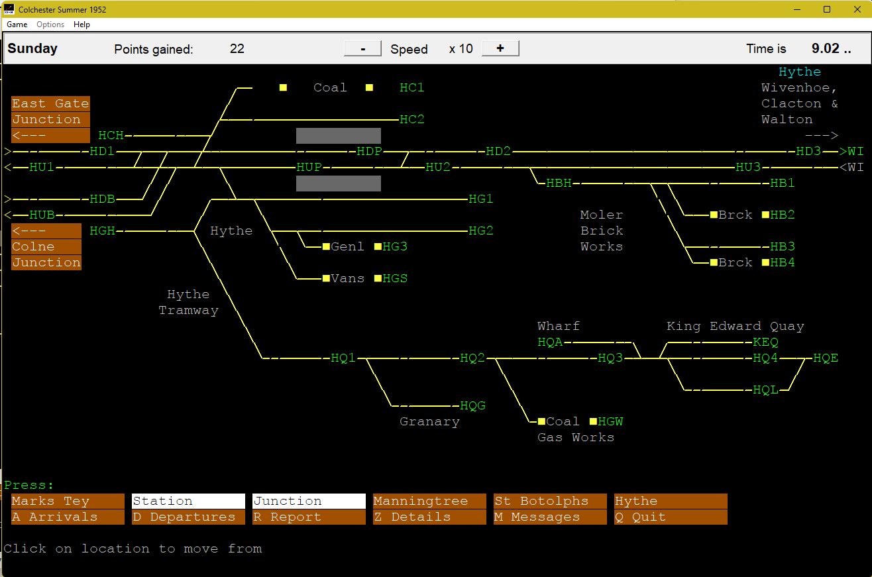Click the yellow marker left of Genl
The image size is (872, 577).
point(326,246)
